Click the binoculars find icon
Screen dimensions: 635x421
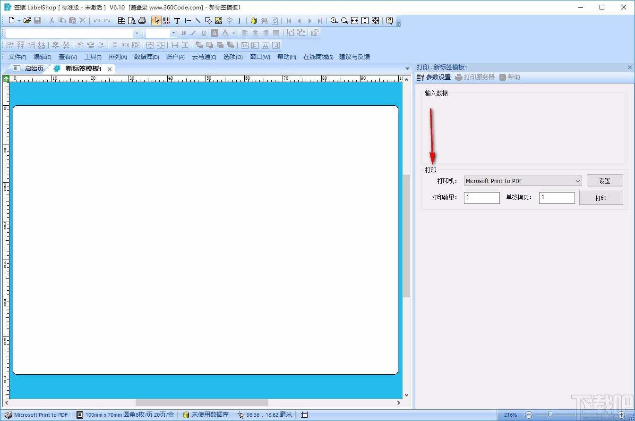264,20
